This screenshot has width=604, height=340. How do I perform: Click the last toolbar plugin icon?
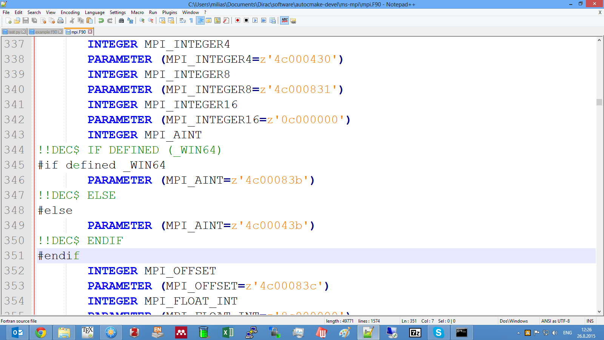click(x=293, y=20)
